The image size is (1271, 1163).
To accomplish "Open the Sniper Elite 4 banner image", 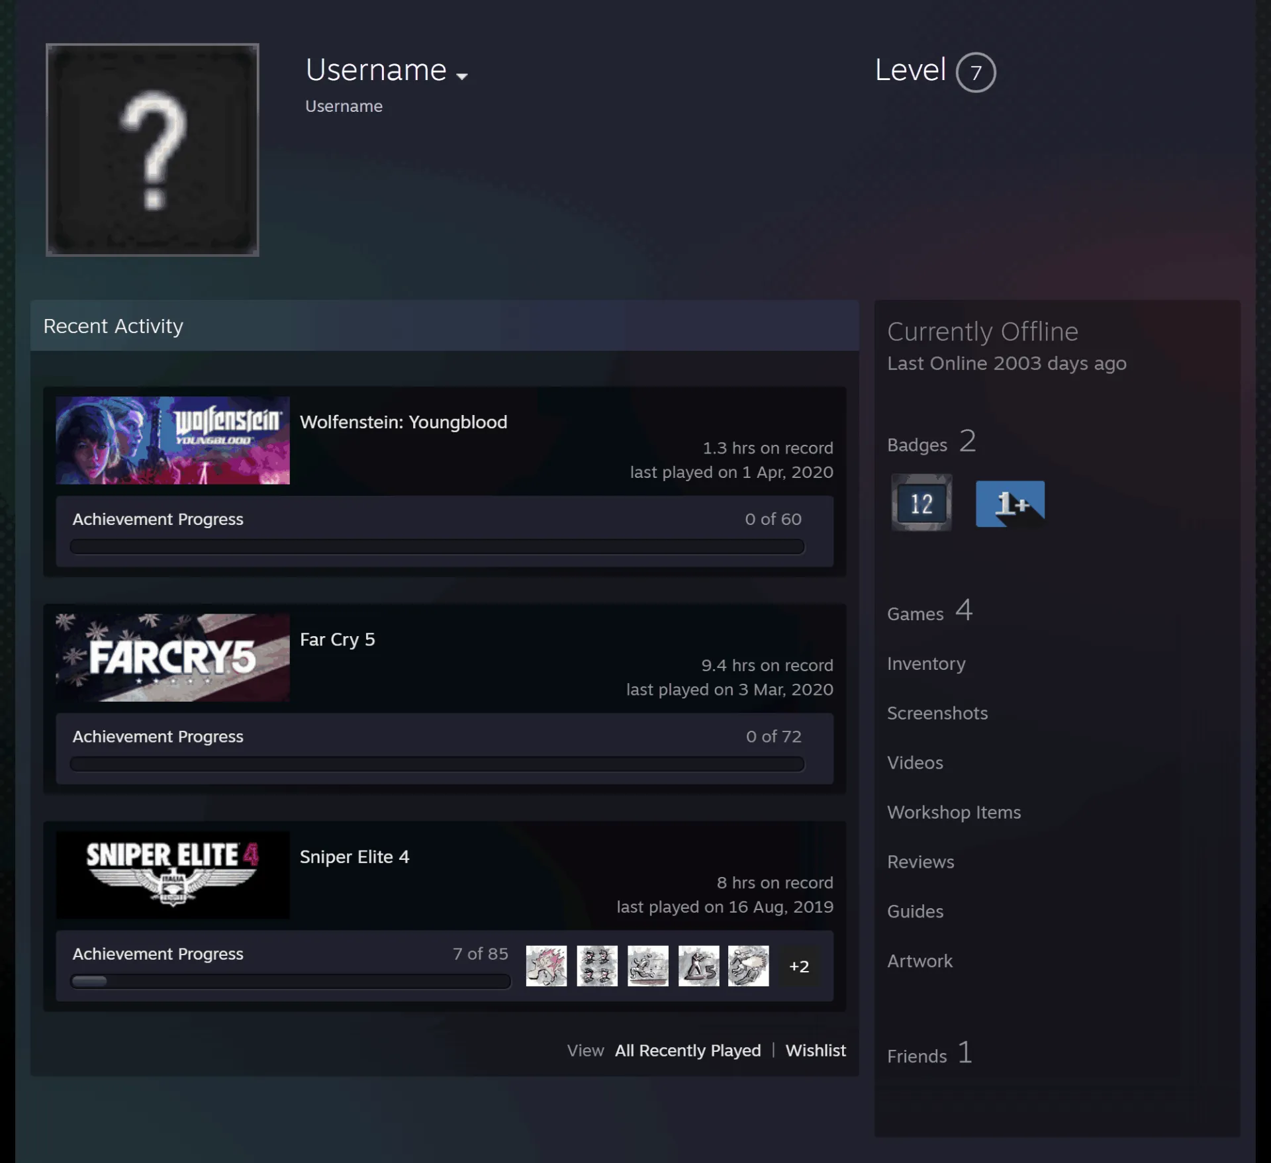I will click(x=173, y=874).
